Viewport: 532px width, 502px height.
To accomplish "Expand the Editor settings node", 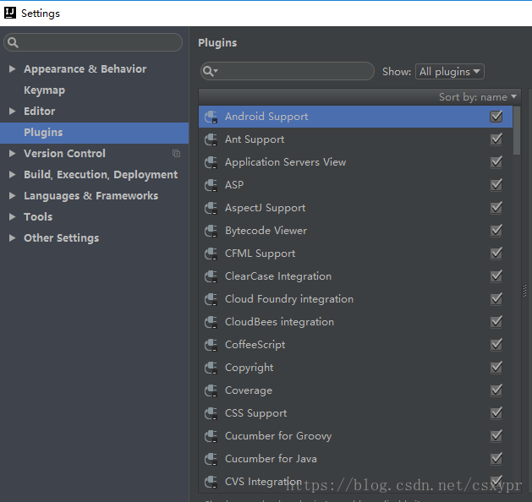I will click(12, 112).
